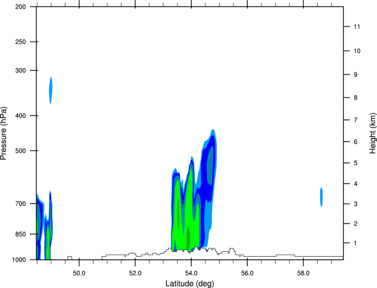
Task: Click the 400 pressure tick label
Action: 20,116
